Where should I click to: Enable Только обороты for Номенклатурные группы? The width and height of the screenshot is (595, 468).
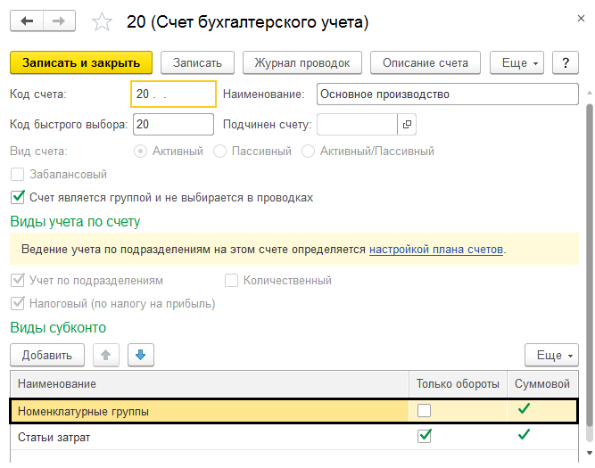point(425,411)
